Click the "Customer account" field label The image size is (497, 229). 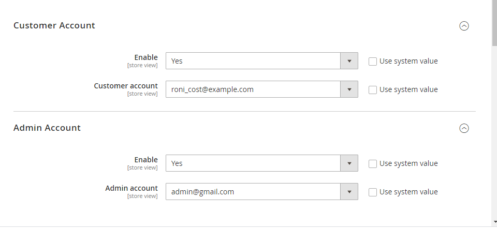tap(126, 86)
